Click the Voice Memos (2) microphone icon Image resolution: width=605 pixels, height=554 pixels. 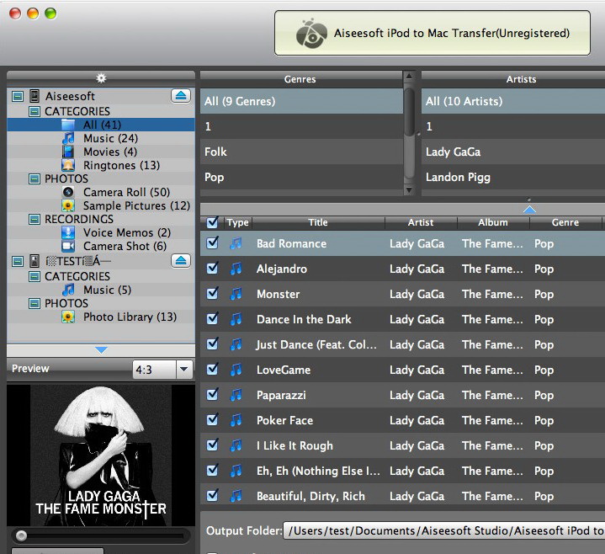pos(68,232)
